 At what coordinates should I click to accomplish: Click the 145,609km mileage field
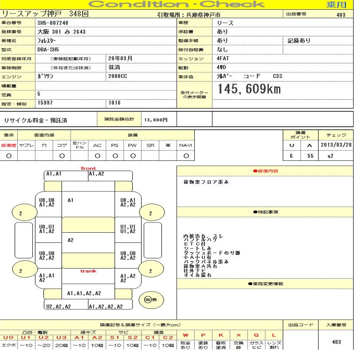click(x=249, y=90)
